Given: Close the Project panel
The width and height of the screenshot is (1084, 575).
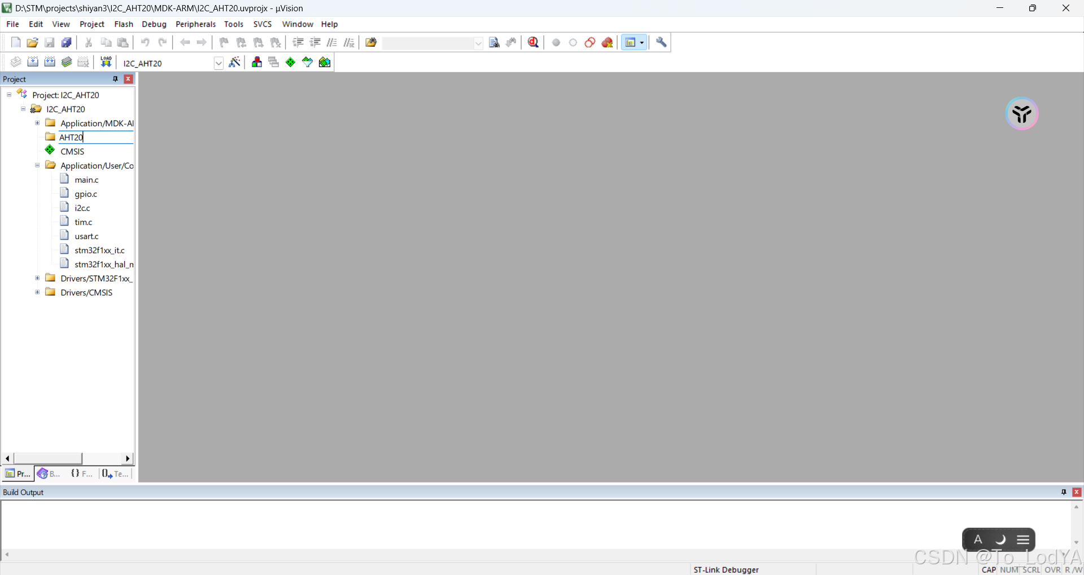Looking at the screenshot, I should click(x=128, y=79).
